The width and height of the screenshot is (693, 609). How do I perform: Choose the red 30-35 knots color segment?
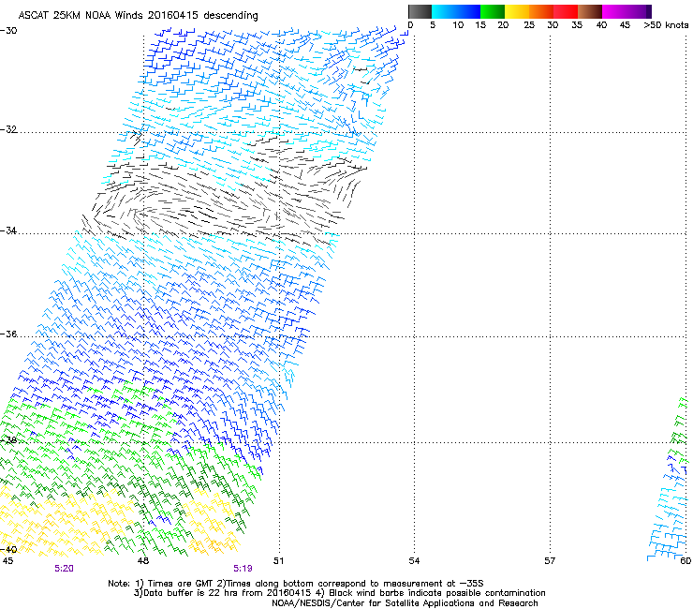(566, 11)
